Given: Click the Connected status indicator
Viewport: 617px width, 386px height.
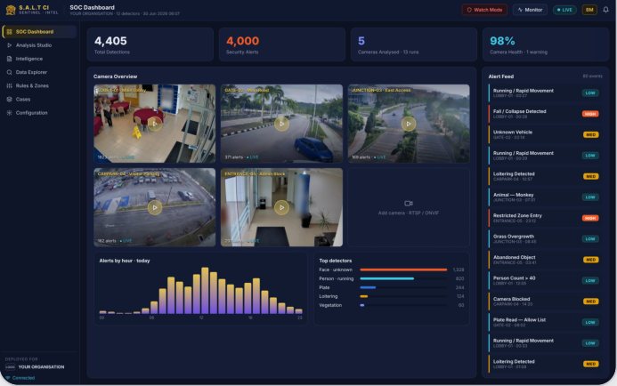Looking at the screenshot, I should point(20,378).
